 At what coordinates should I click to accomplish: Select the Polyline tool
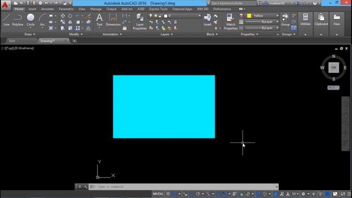point(18,20)
